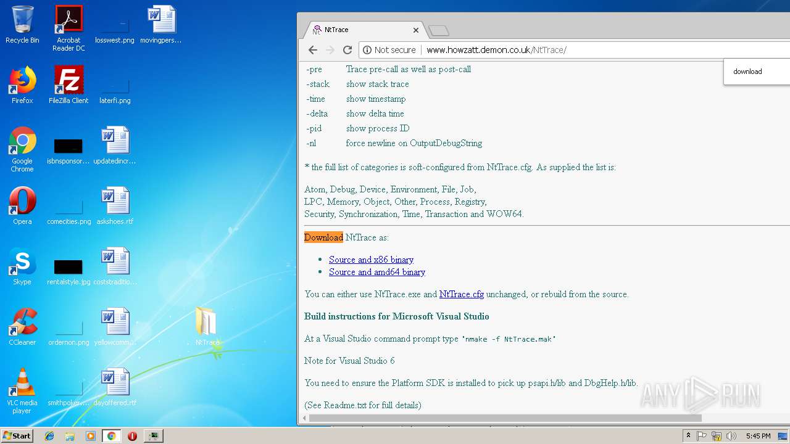Image resolution: width=790 pixels, height=444 pixels.
Task: Go back in Chrome browser
Action: 313,50
